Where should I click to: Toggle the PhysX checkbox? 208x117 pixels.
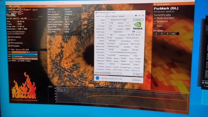pyautogui.click(x=124, y=70)
